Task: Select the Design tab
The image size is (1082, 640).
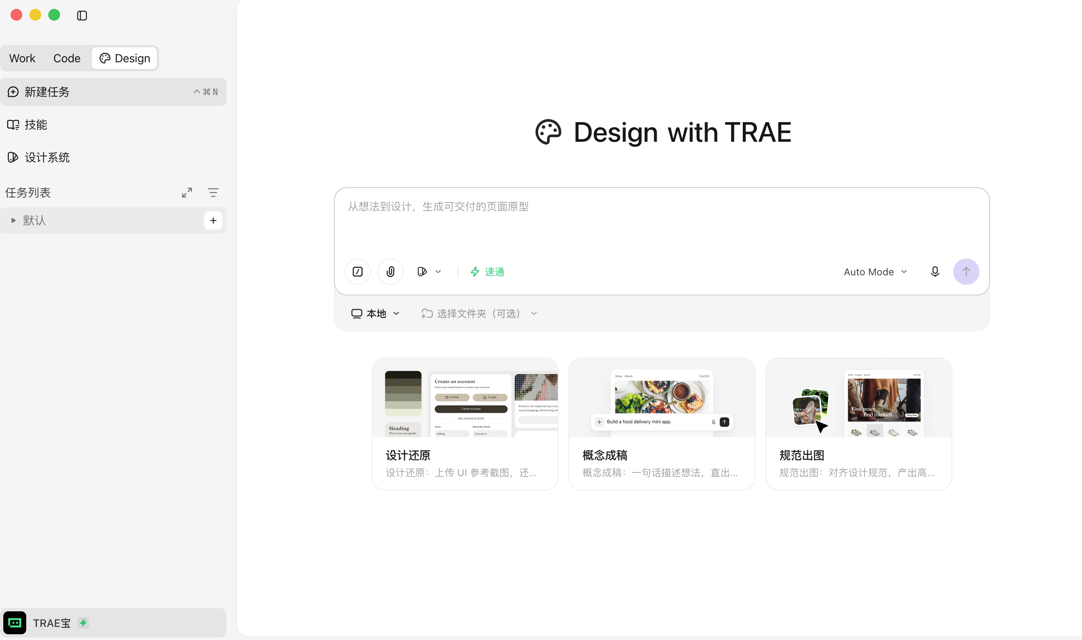Action: [125, 58]
